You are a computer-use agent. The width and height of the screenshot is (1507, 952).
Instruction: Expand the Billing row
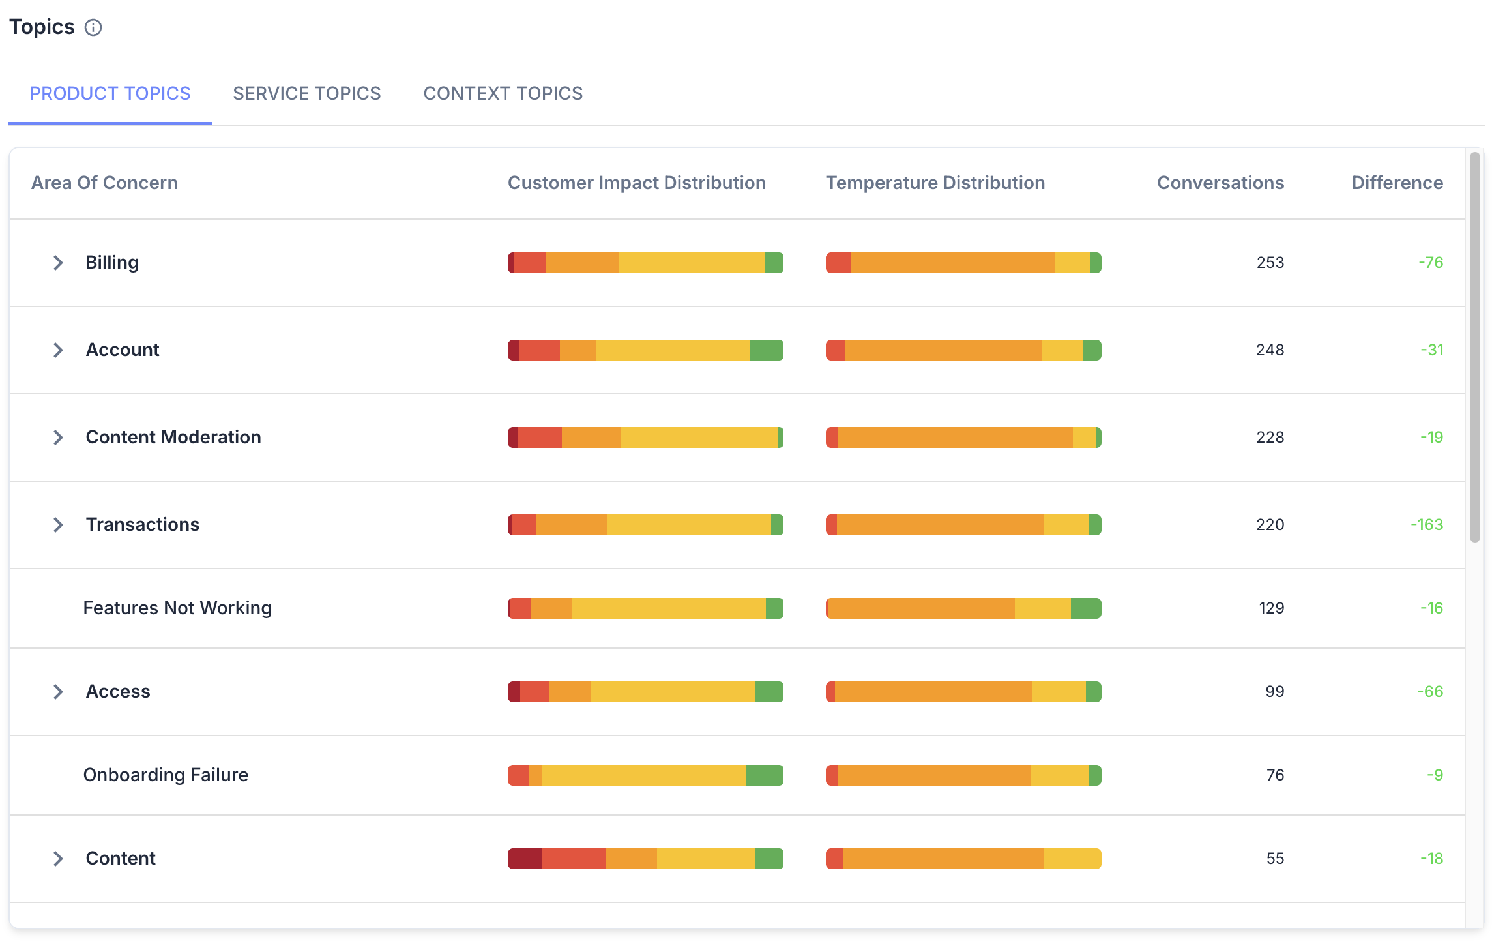pyautogui.click(x=58, y=263)
